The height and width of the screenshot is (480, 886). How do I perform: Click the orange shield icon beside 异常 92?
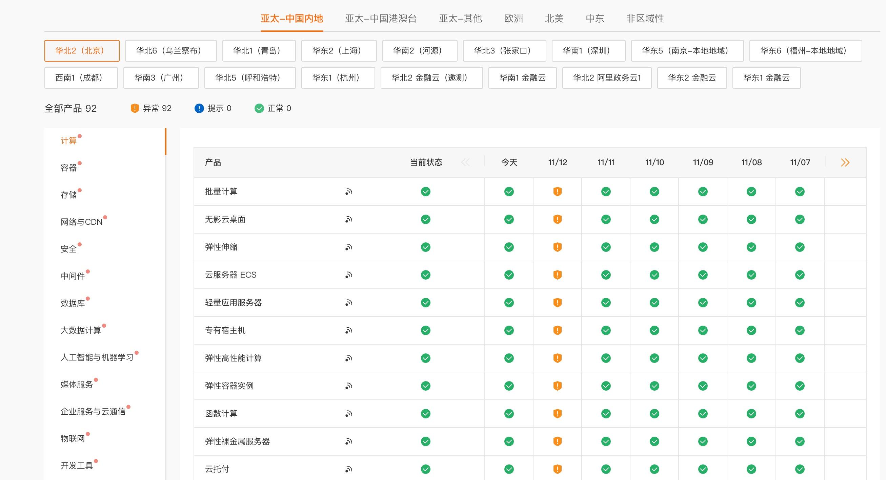click(x=135, y=109)
